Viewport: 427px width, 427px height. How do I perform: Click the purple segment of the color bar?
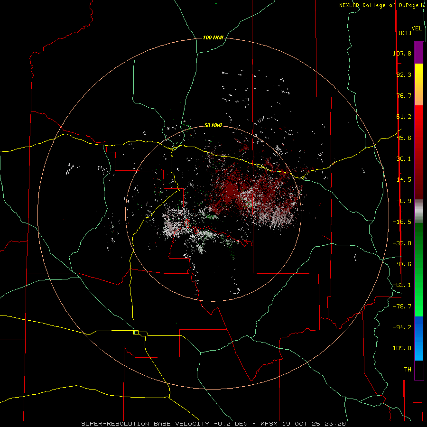(x=419, y=53)
